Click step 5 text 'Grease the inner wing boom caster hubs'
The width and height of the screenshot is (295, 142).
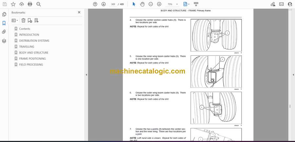pyautogui.click(x=155, y=56)
